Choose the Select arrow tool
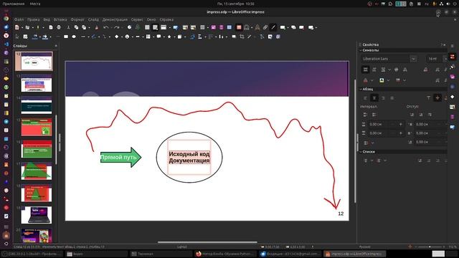 tap(17, 37)
